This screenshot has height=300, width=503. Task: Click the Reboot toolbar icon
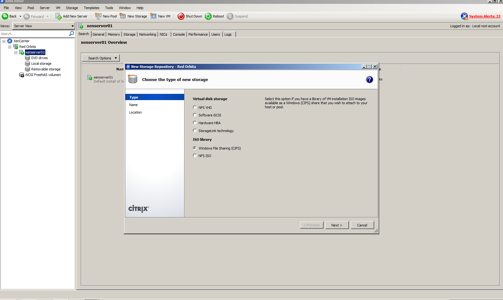click(x=208, y=16)
